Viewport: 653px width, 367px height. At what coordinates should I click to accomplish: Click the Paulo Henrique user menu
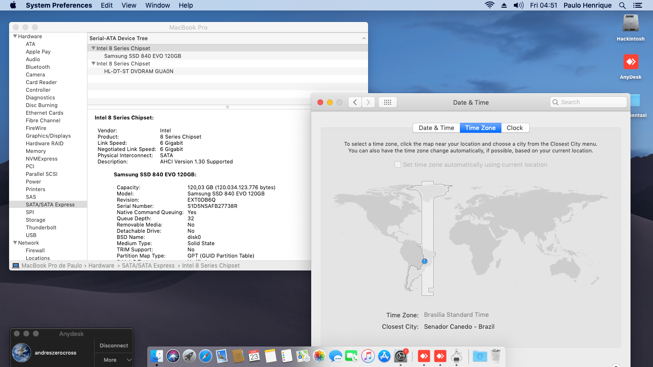[x=588, y=5]
